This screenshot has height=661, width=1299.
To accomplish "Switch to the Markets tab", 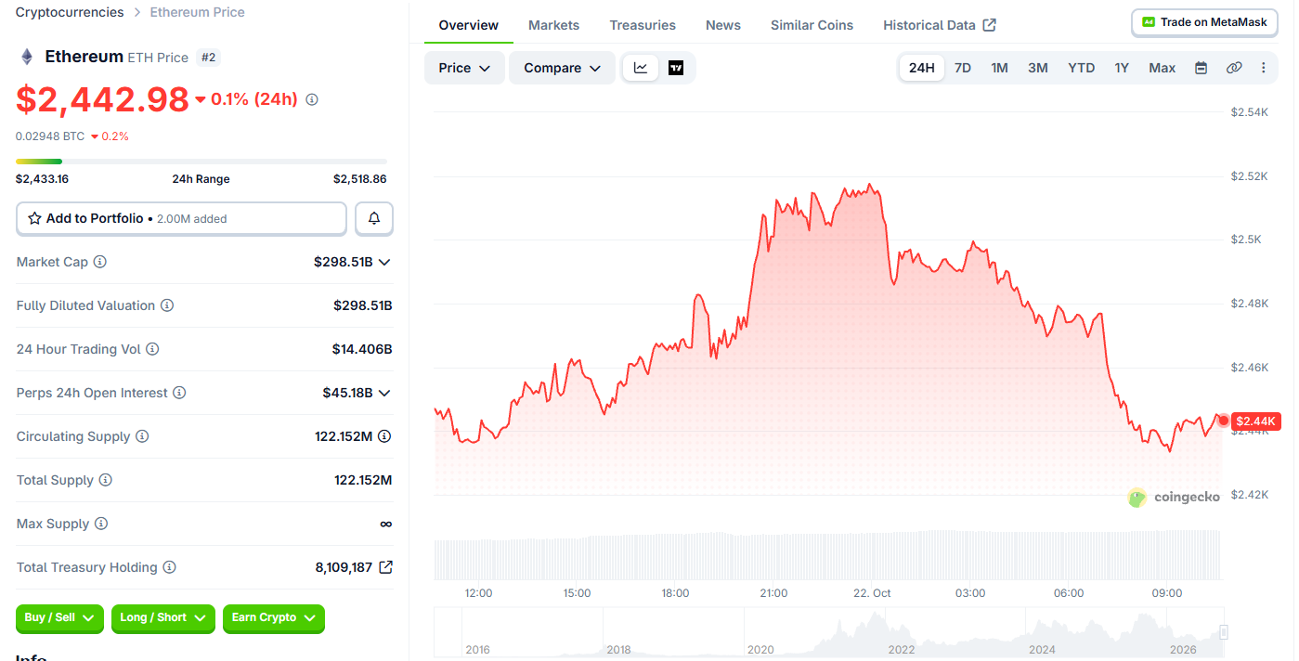I will (x=553, y=25).
